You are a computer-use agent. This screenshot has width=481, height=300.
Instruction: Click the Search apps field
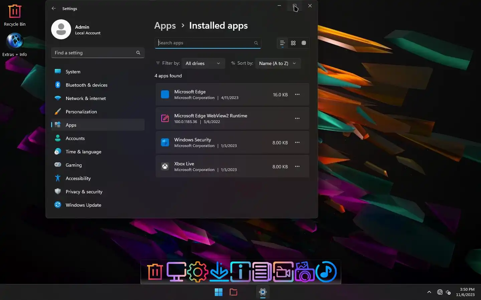pyautogui.click(x=208, y=43)
